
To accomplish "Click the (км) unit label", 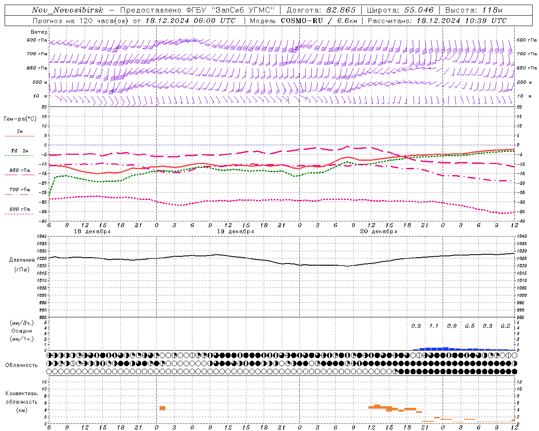I will point(22,410).
